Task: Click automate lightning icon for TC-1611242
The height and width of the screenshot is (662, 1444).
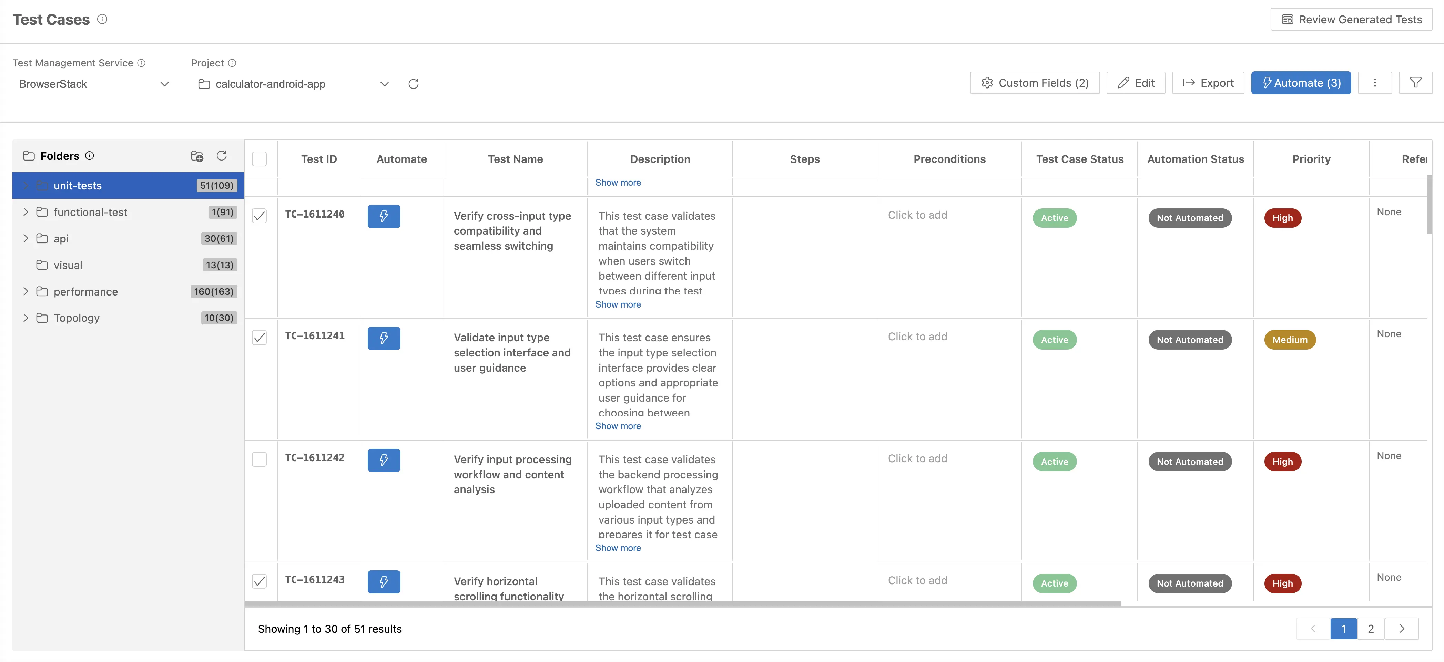Action: (x=384, y=460)
